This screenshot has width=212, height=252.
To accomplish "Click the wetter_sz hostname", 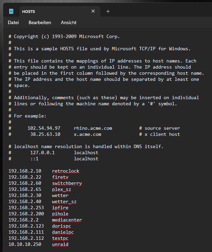I will click(64, 201).
